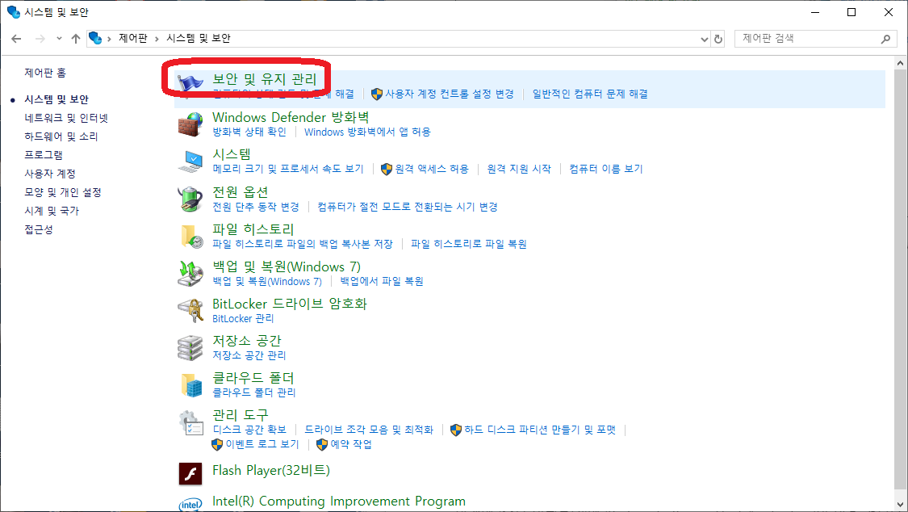The height and width of the screenshot is (512, 908).
Task: Click the Security and Maintenance flag icon
Action: [x=190, y=83]
